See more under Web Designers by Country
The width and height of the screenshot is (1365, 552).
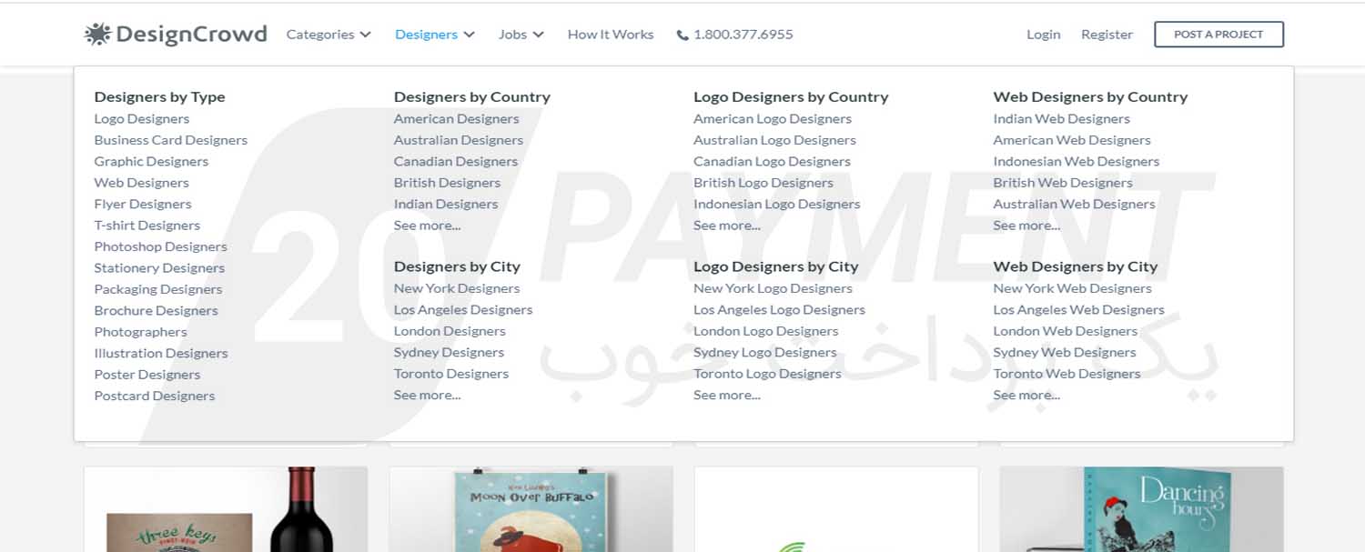point(1026,226)
